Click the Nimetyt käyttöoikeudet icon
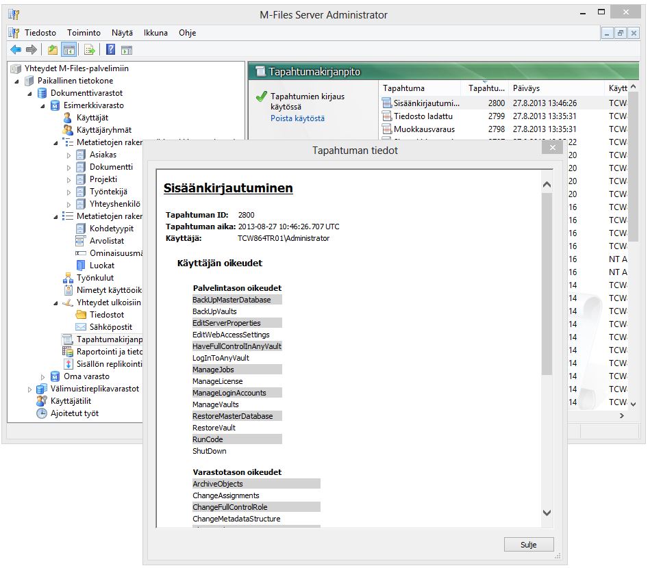This screenshot has width=650, height=568. tap(68, 290)
